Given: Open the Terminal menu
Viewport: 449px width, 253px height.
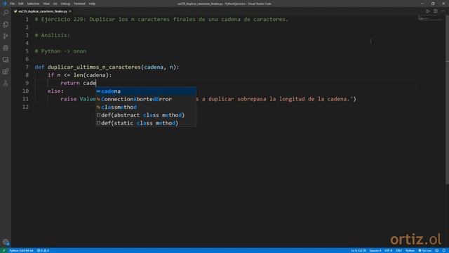Looking at the screenshot, I should (x=79, y=4).
